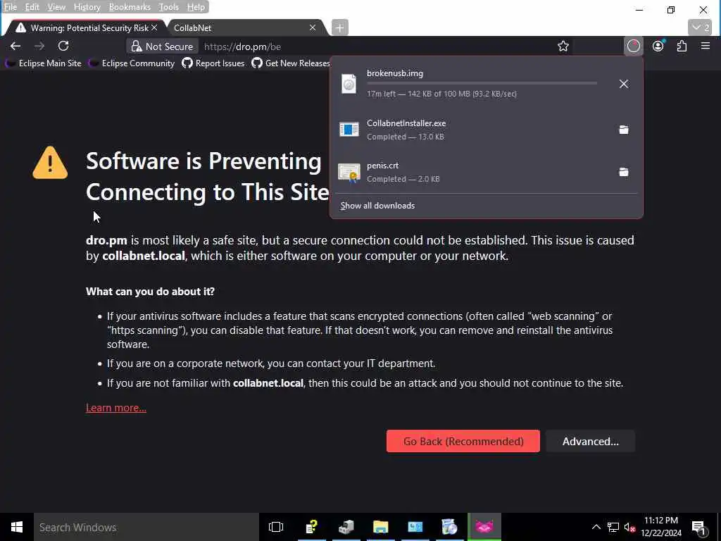Click the Not Secure lock indicator
The image size is (721, 541).
point(163,46)
